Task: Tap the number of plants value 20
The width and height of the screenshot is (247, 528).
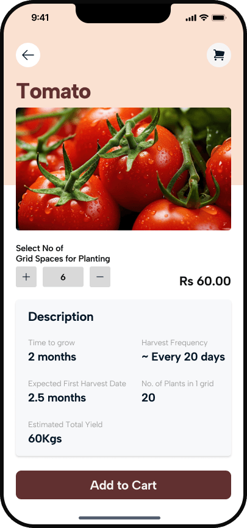Action: tap(148, 398)
